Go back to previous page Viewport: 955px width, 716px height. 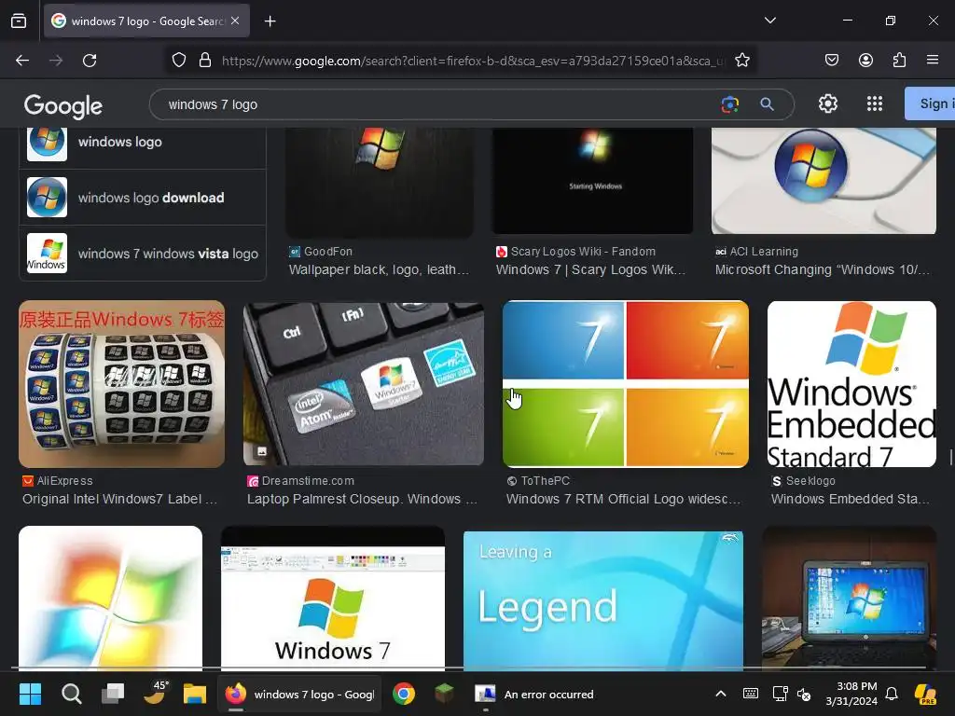pos(22,61)
